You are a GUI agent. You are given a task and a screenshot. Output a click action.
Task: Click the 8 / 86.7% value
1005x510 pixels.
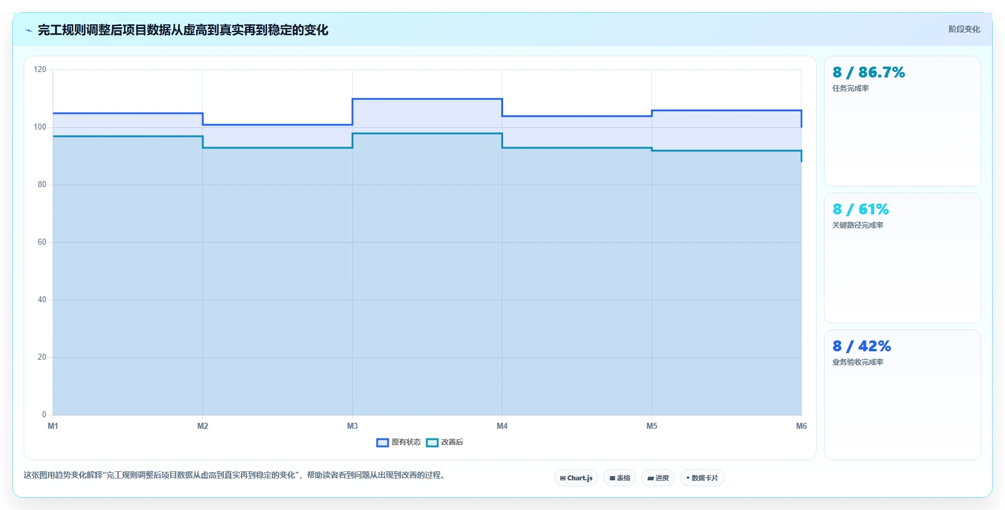[x=869, y=73]
